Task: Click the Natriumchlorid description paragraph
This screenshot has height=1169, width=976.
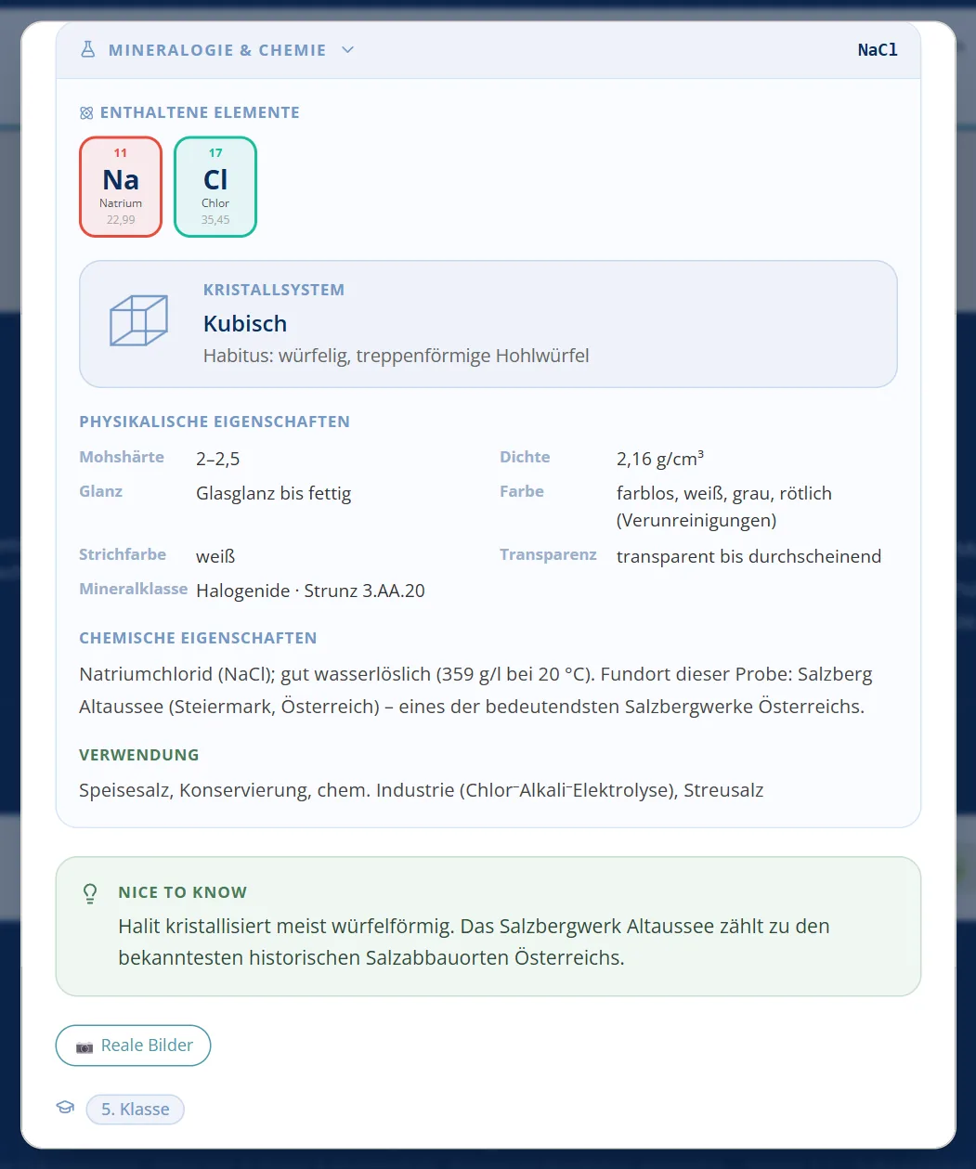Action: (475, 690)
